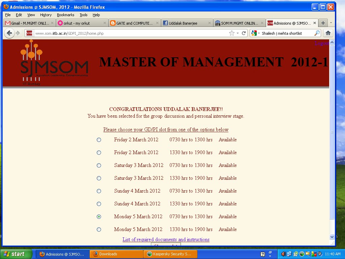The width and height of the screenshot is (345, 259).
Task: Select Monday 5 March 1330 hrs slot
Action: click(99, 229)
